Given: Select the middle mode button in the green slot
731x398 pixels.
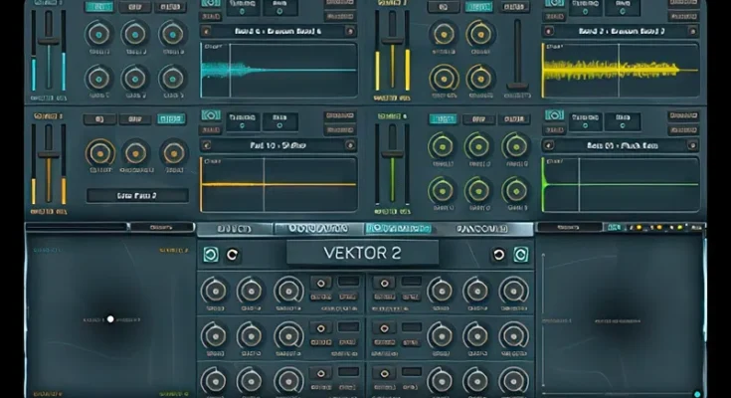Looking at the screenshot, I should [x=478, y=119].
